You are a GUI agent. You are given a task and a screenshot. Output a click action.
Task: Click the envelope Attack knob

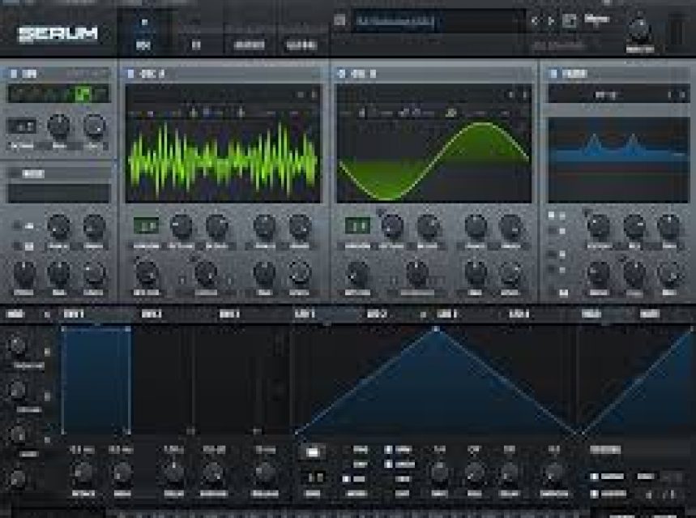coord(83,473)
